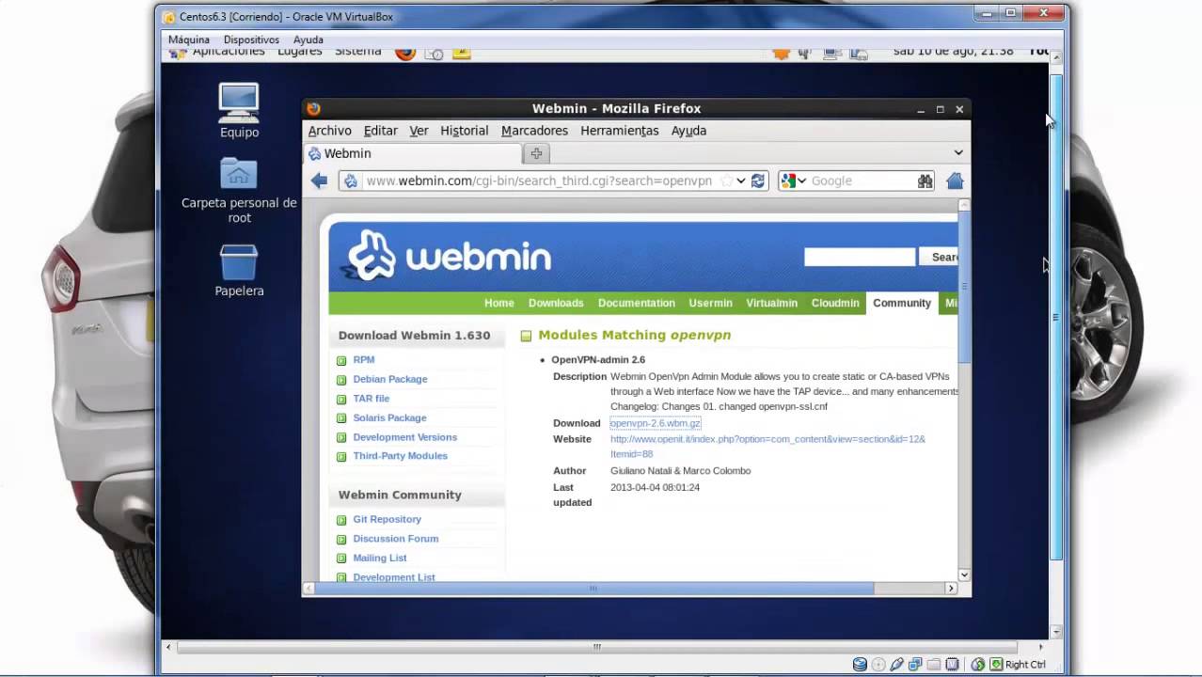This screenshot has height=677, width=1202.
Task: Click the Webmin logo
Action: [450, 256]
